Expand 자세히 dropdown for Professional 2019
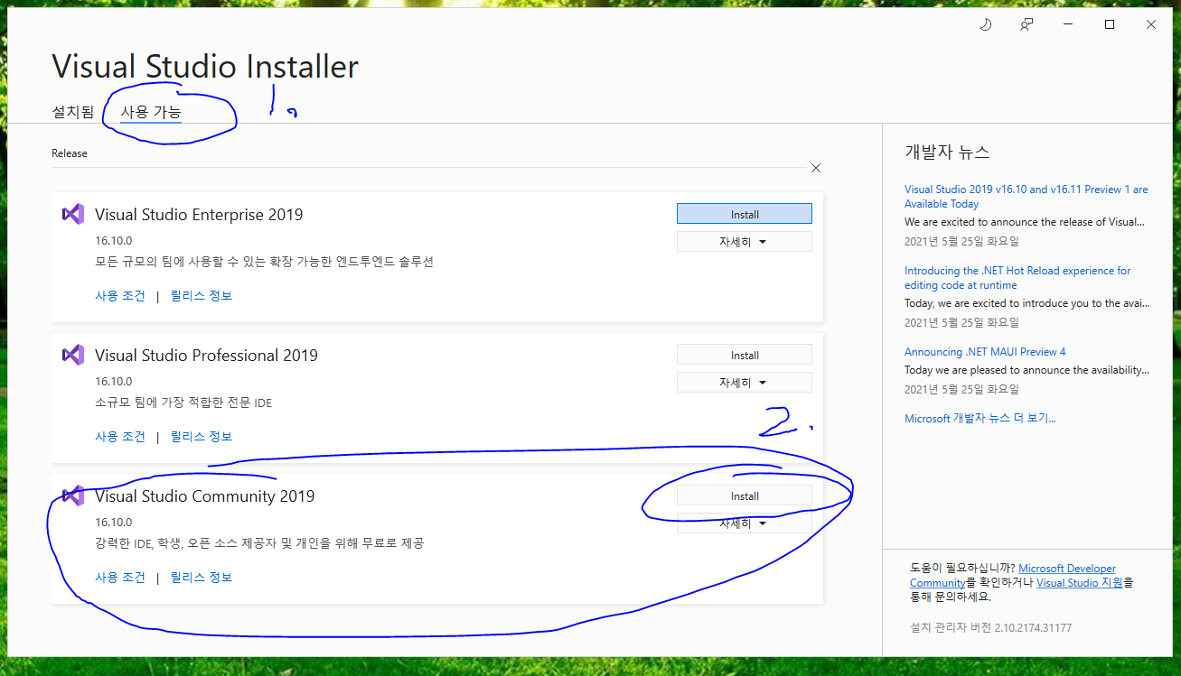Screen dimensions: 1181x676 [745, 383]
